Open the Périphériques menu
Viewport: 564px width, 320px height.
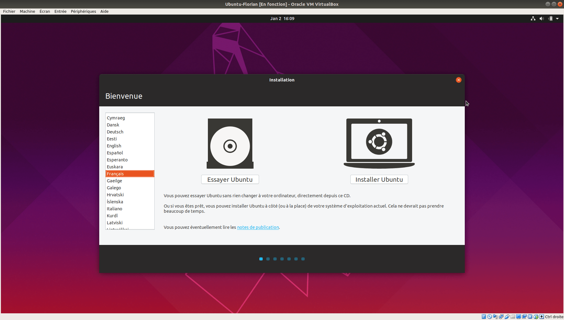(83, 11)
